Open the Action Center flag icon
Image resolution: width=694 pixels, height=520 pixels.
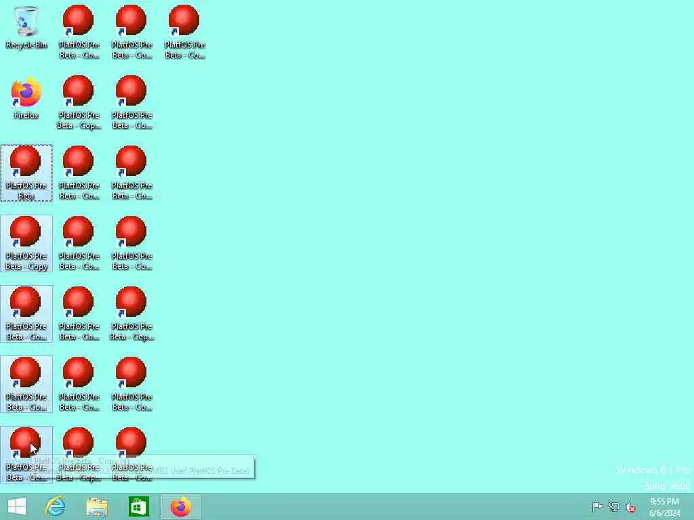pyautogui.click(x=597, y=506)
